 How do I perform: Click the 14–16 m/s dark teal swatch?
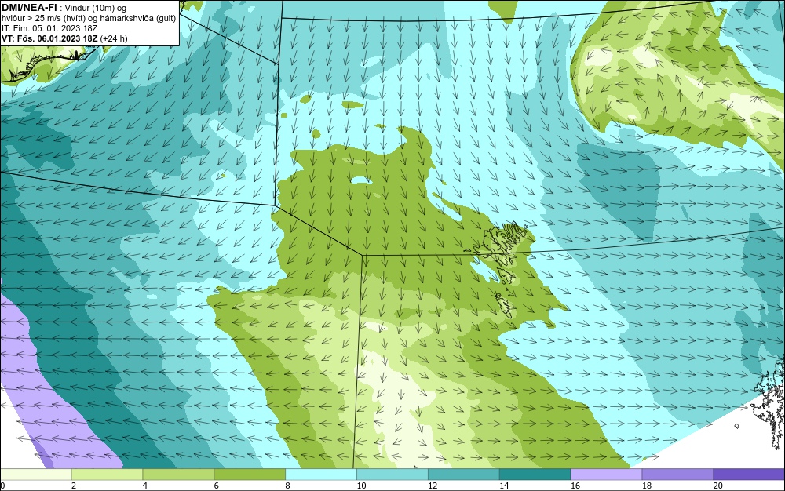click(535, 474)
